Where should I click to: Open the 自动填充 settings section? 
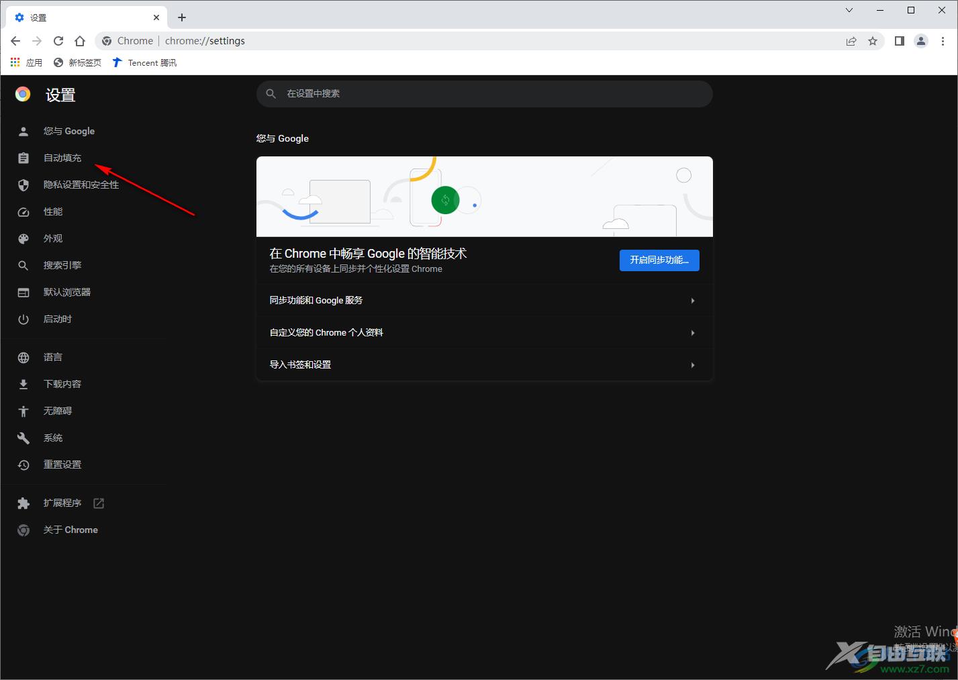[62, 158]
